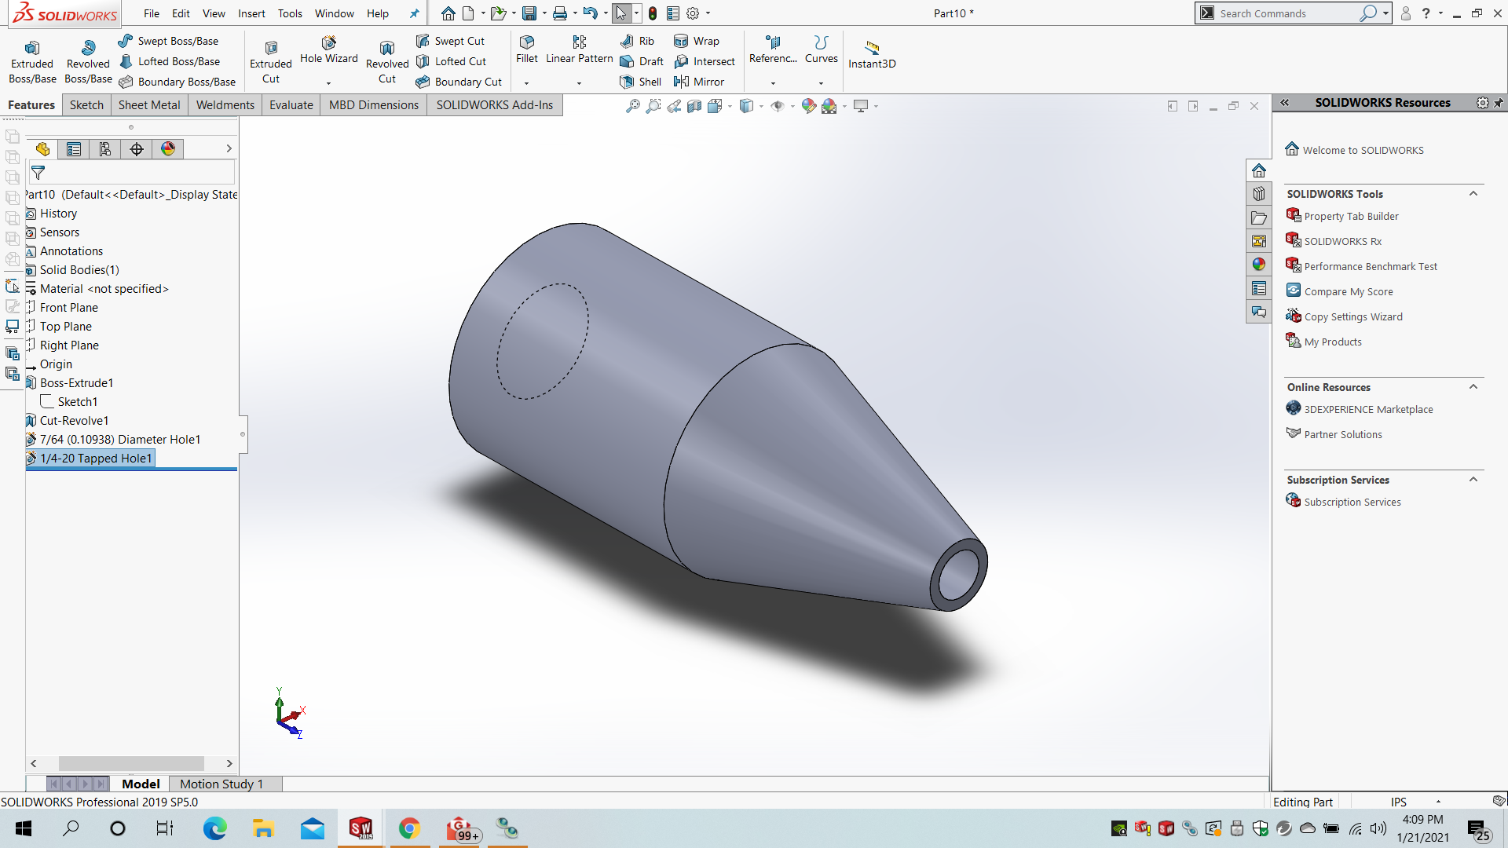This screenshot has width=1508, height=848.
Task: Open the ConfigurationManager tab
Action: 105,149
